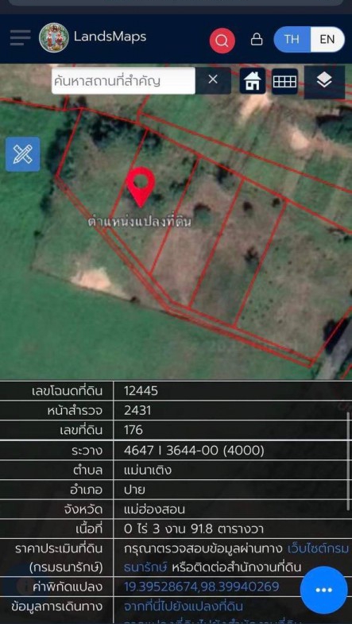Clear the place search box

pyautogui.click(x=213, y=80)
